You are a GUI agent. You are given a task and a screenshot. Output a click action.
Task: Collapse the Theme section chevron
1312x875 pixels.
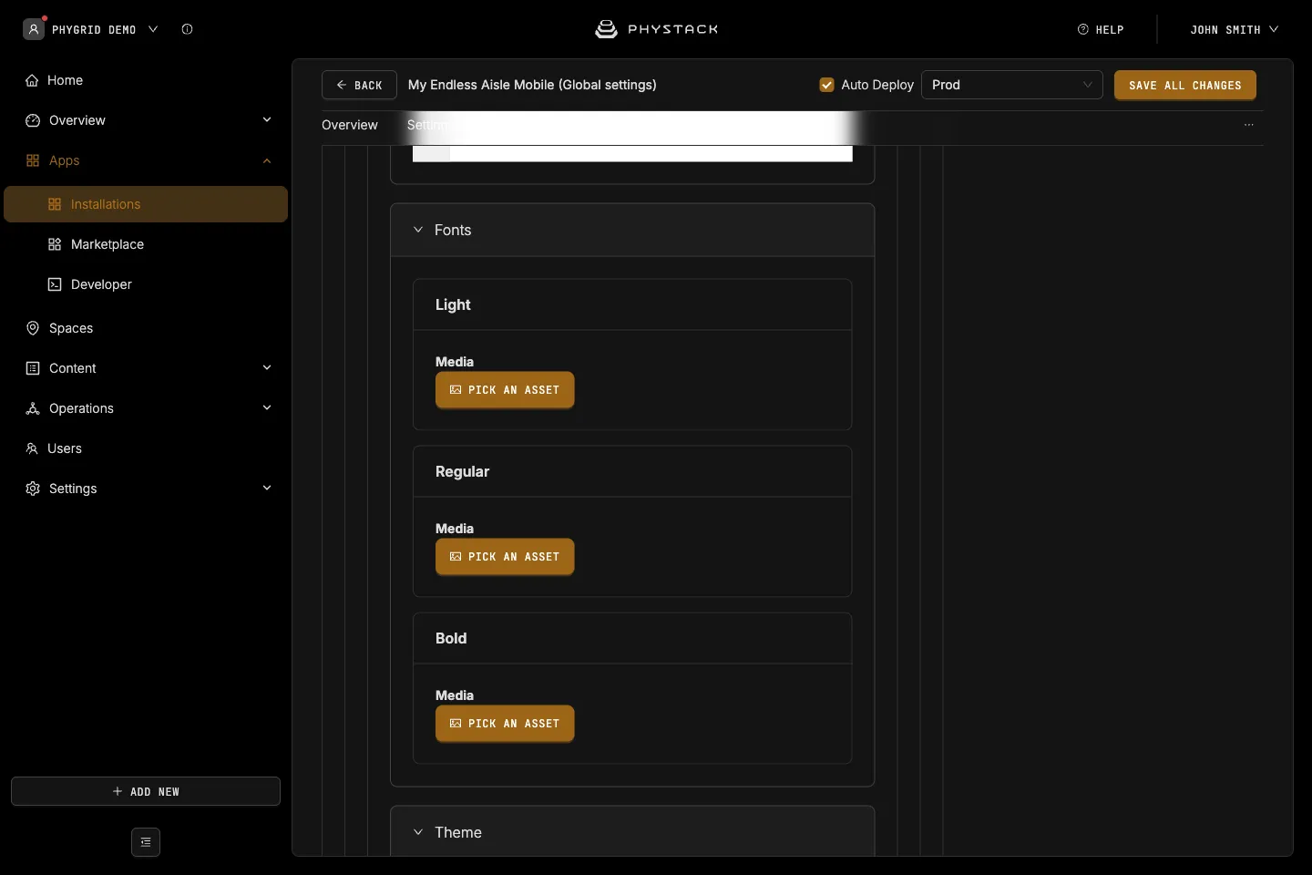click(x=418, y=832)
